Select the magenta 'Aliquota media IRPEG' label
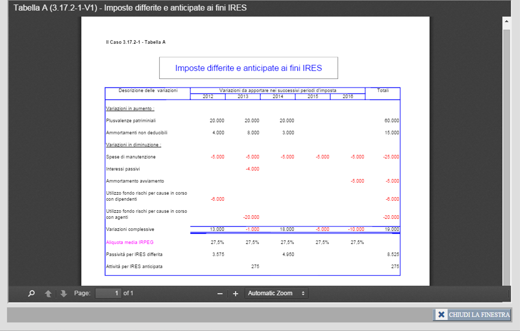520x331 pixels. coord(130,242)
